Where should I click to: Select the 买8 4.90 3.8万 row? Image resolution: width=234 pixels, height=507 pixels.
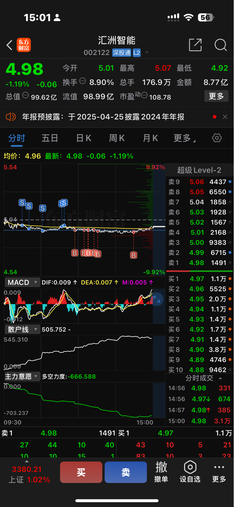pyautogui.click(x=200, y=350)
